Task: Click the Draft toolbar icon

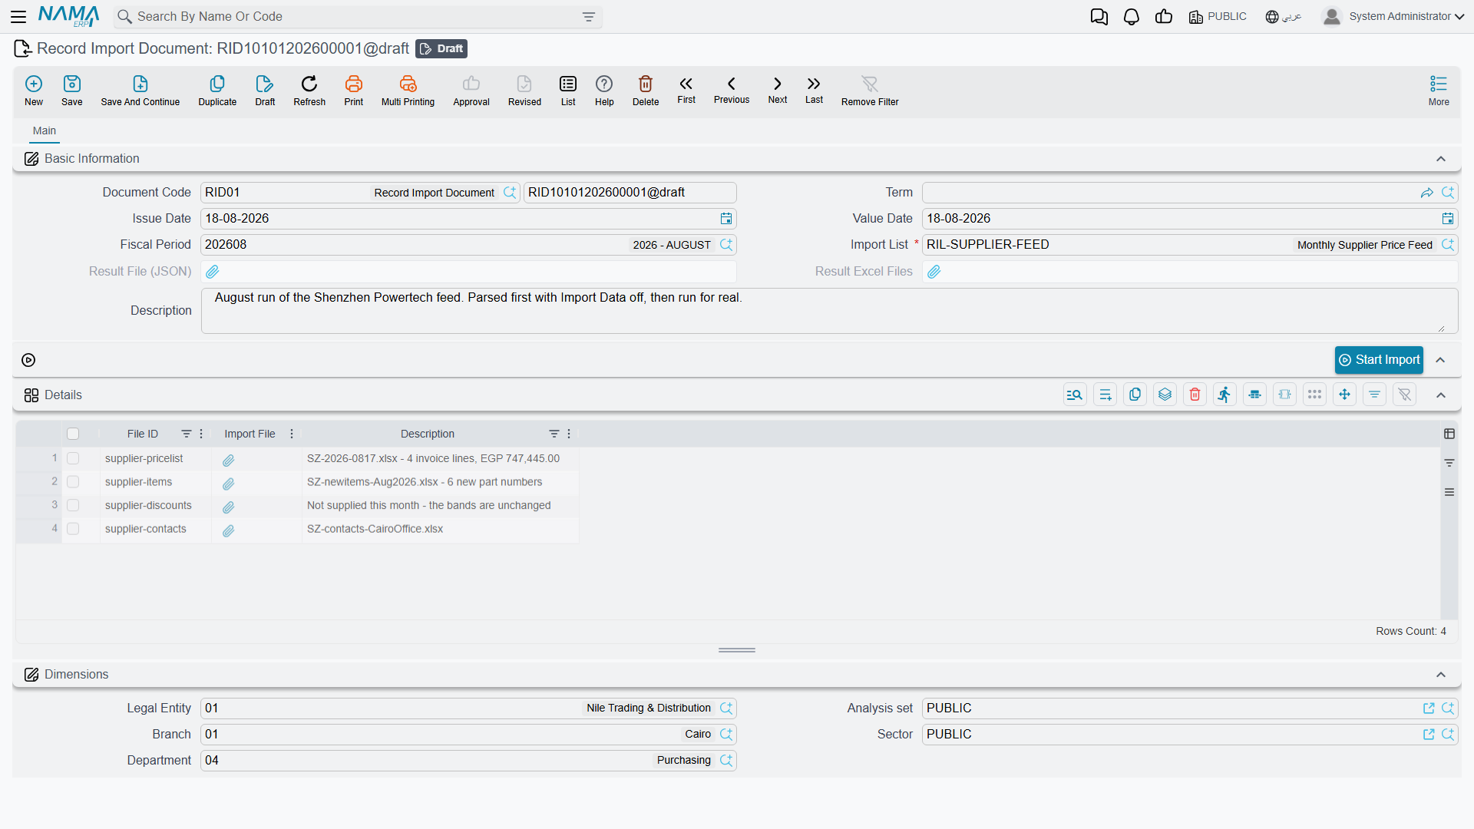Action: [x=265, y=91]
